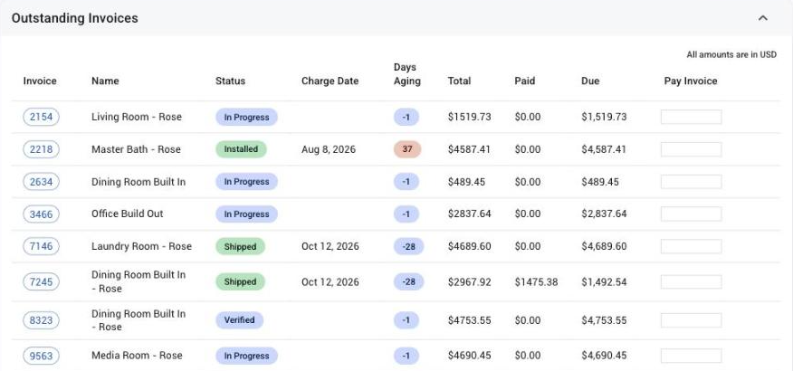
Task: Click -1 aging badge of invoice 8323
Action: 406,320
